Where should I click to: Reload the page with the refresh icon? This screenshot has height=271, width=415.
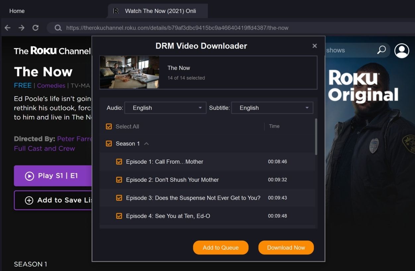click(x=35, y=28)
